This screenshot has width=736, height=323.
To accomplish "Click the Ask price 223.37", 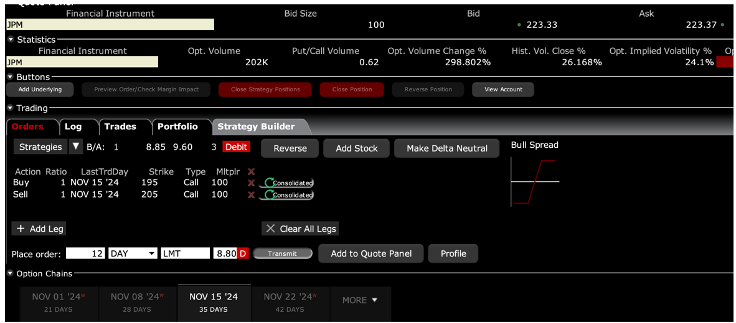I will (x=701, y=25).
